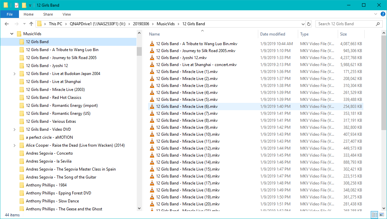Open the File menu
The height and width of the screenshot is (219, 387).
tap(10, 14)
